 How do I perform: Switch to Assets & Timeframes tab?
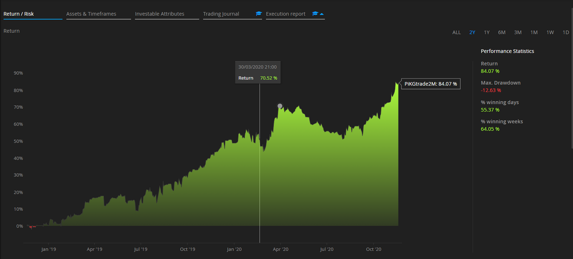coord(91,14)
